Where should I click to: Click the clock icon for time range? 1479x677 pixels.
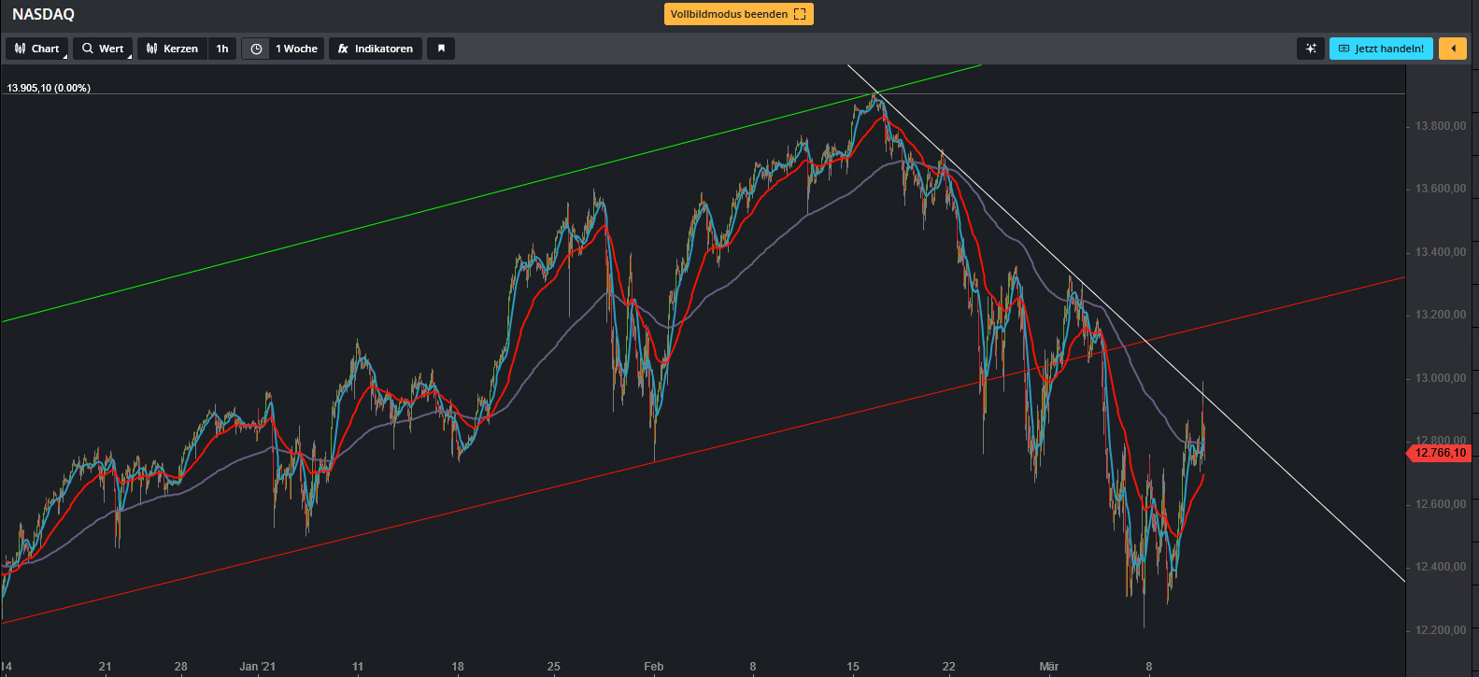click(x=257, y=49)
